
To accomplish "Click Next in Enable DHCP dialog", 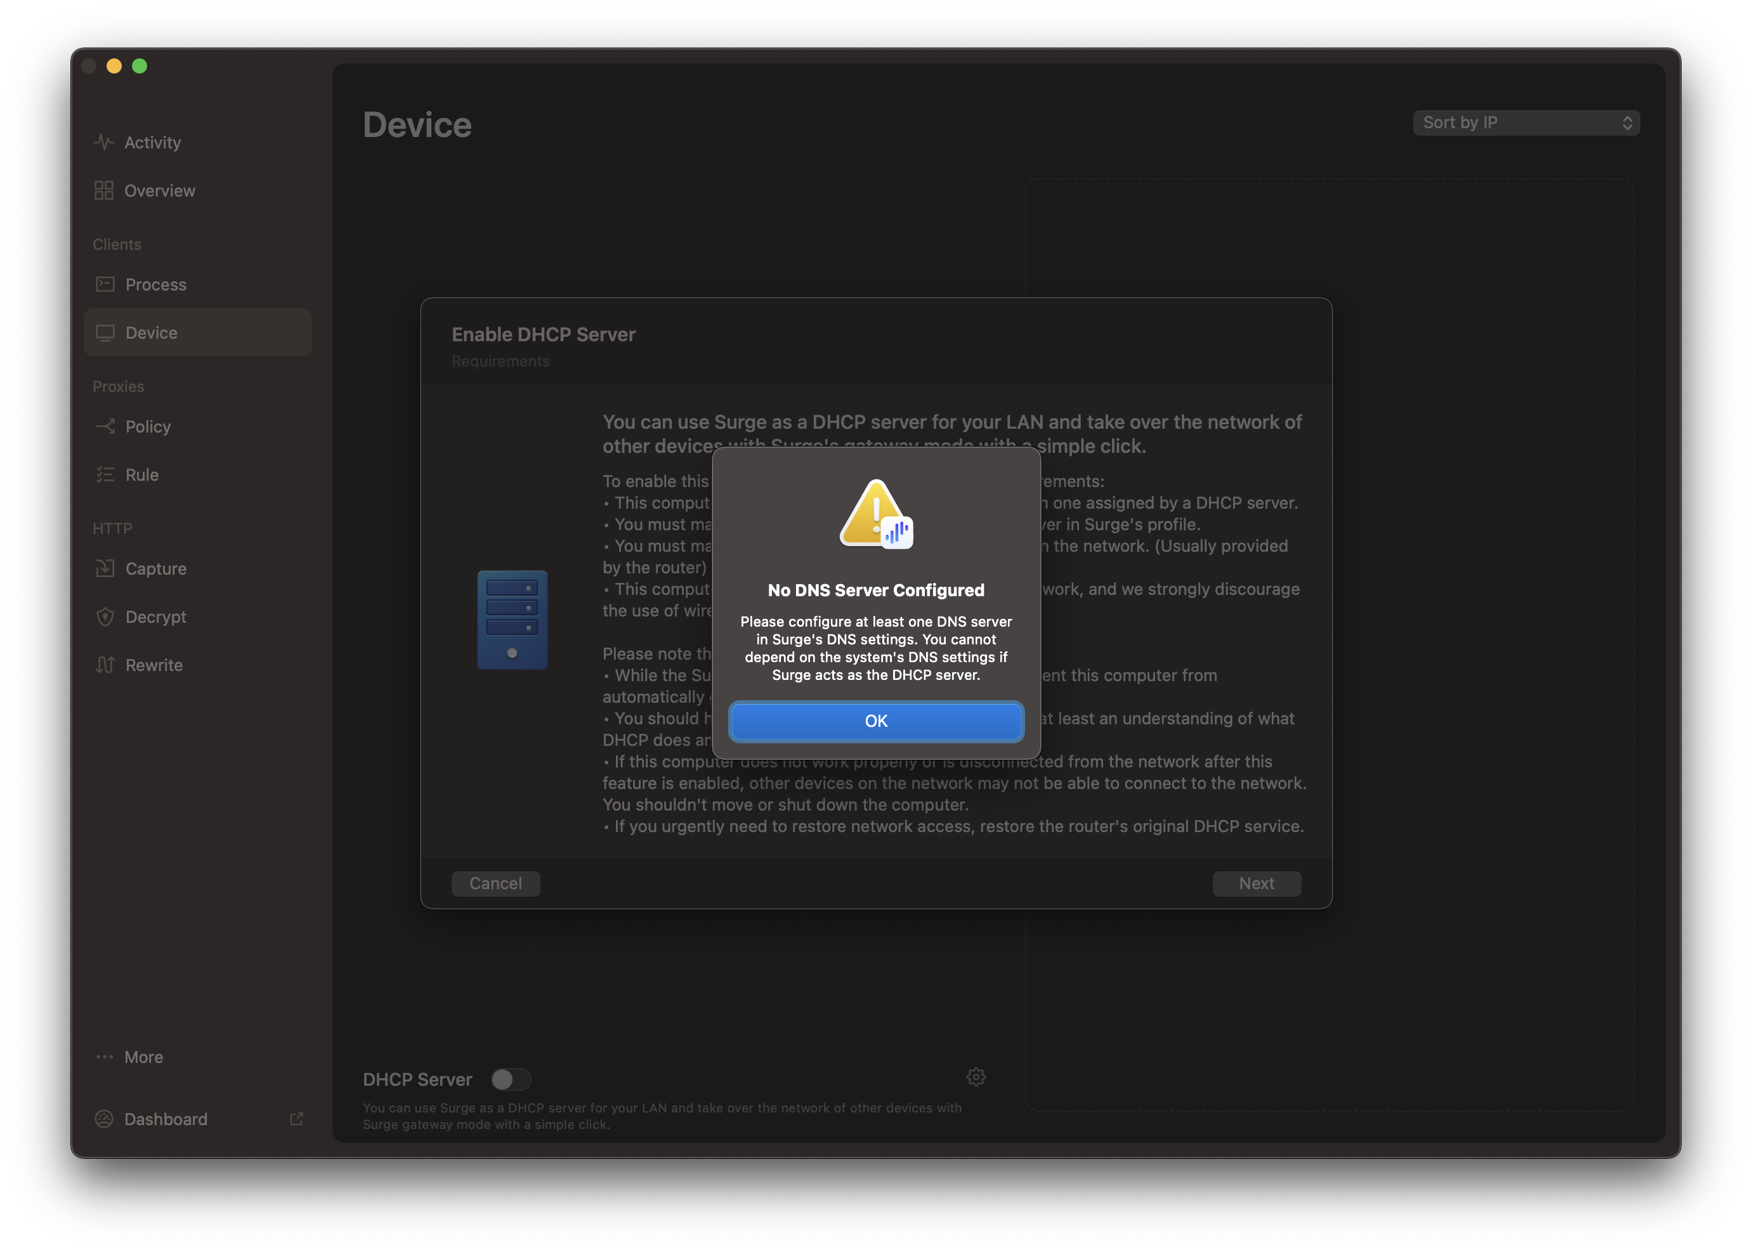I will pyautogui.click(x=1256, y=884).
